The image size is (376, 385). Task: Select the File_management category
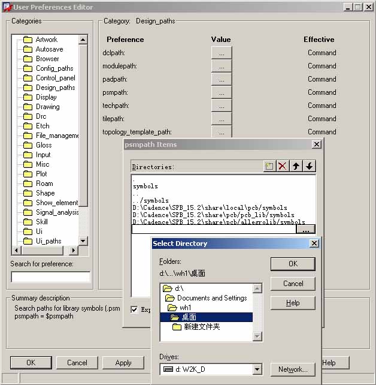pyautogui.click(x=51, y=136)
